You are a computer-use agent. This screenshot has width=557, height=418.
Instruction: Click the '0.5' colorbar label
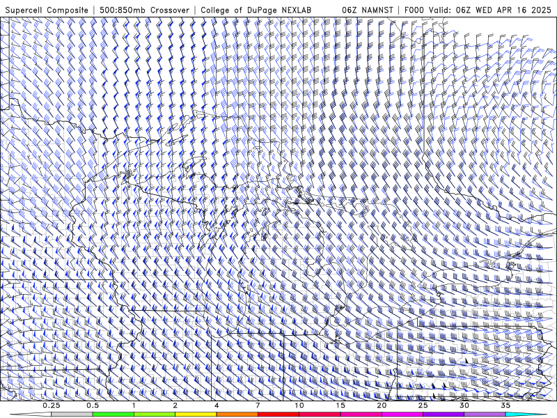(x=93, y=405)
